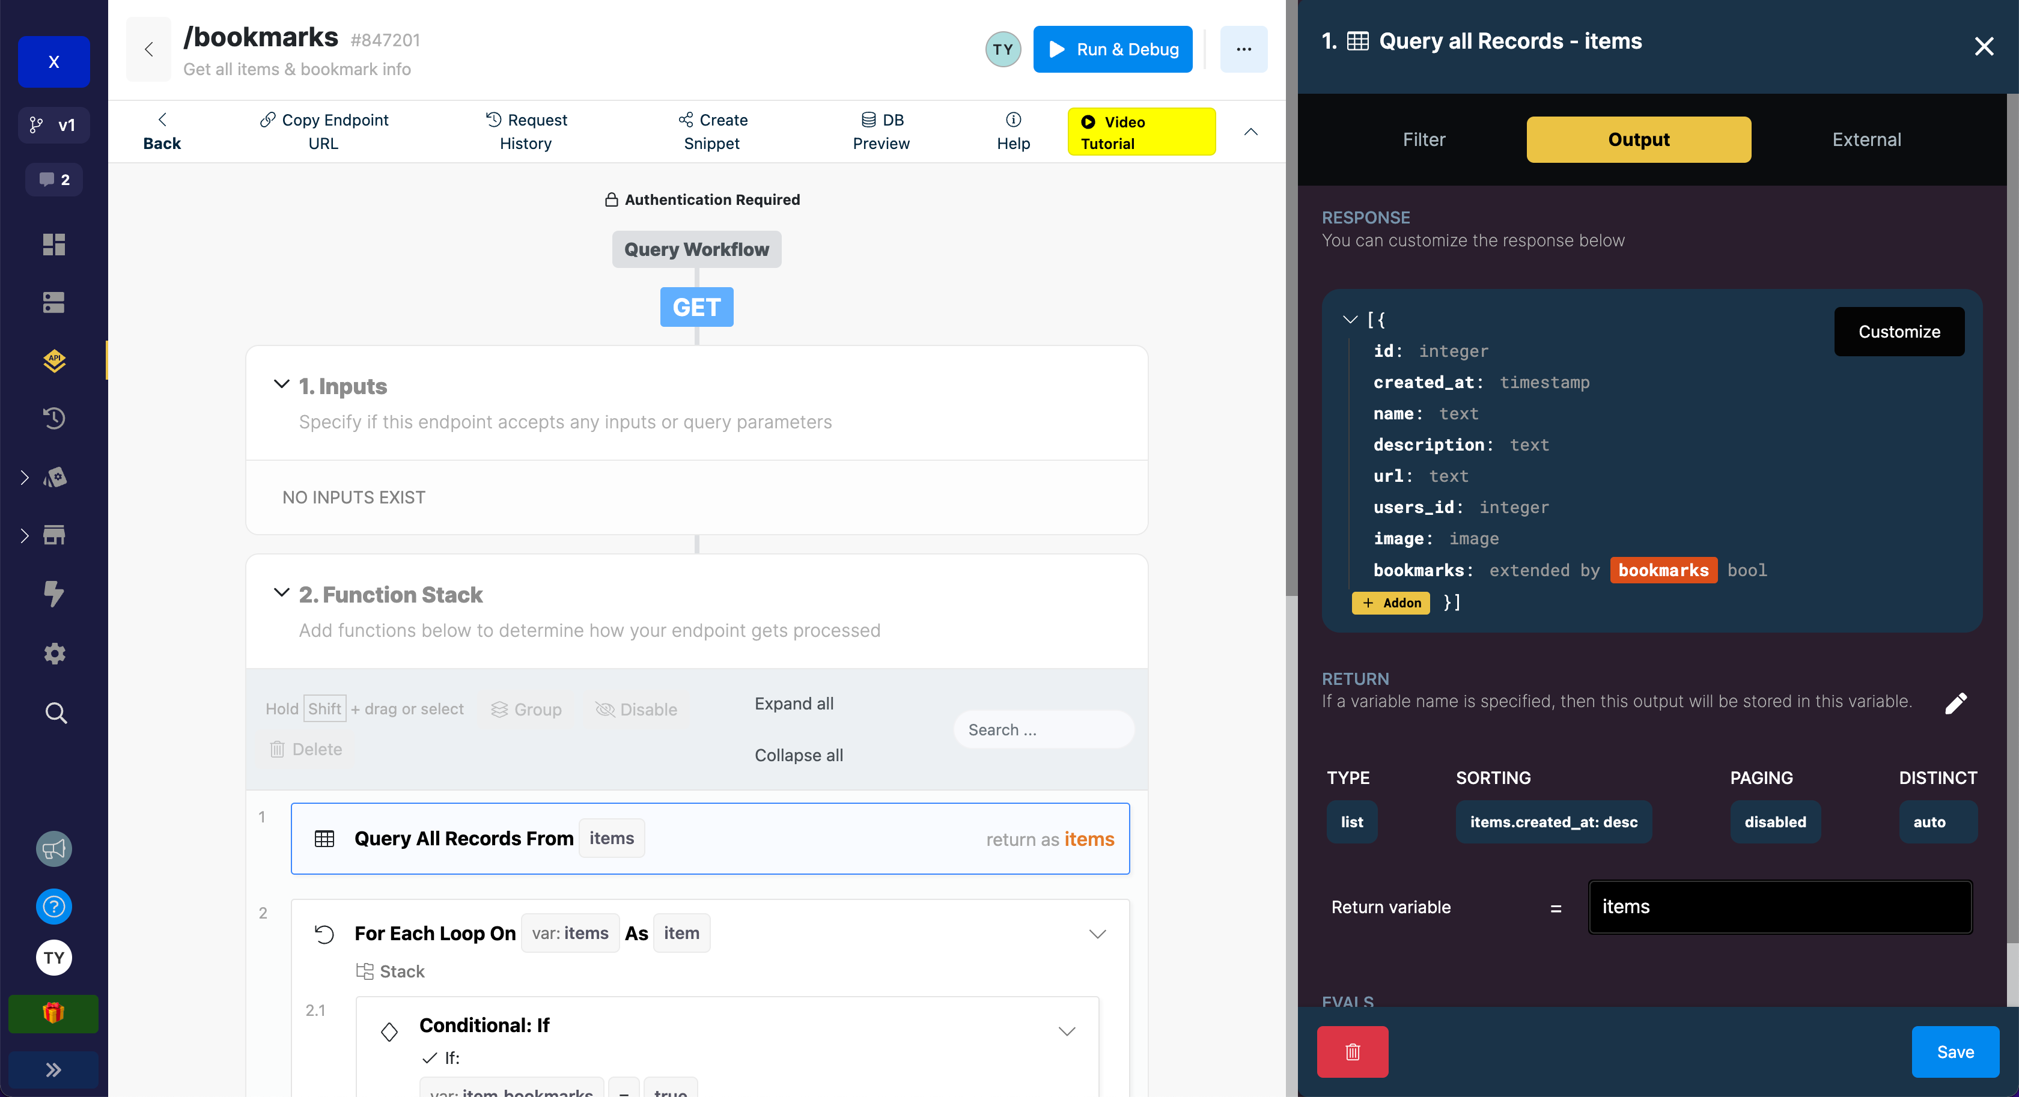Click the pencil edit icon near RETURN
Image resolution: width=2019 pixels, height=1097 pixels.
tap(1955, 703)
